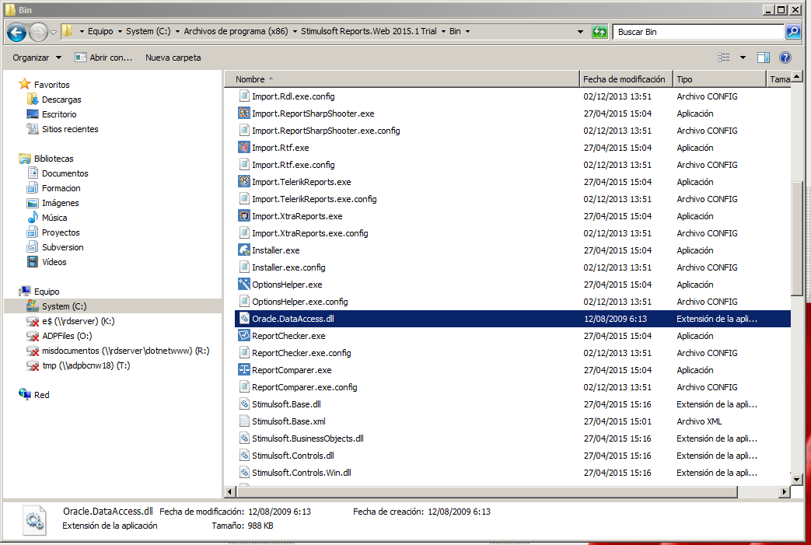This screenshot has height=545, width=811.
Task: Click 'Stimulsoft Reports.Web 2015.1 Trial' breadcrumb
Action: tap(369, 31)
